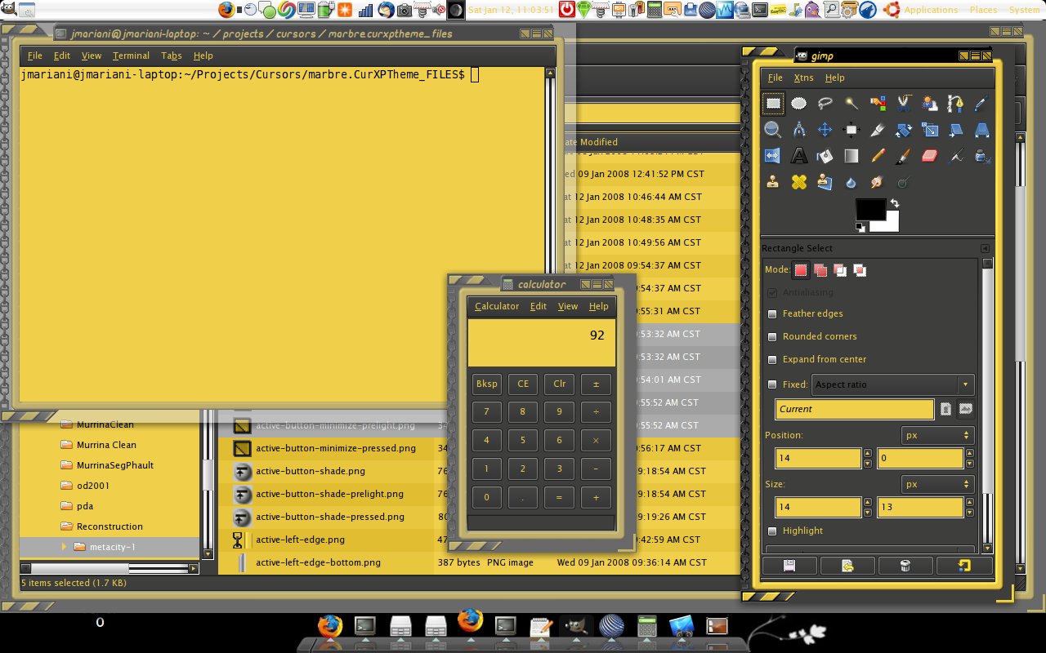Set selection mode to Subtract

(840, 270)
